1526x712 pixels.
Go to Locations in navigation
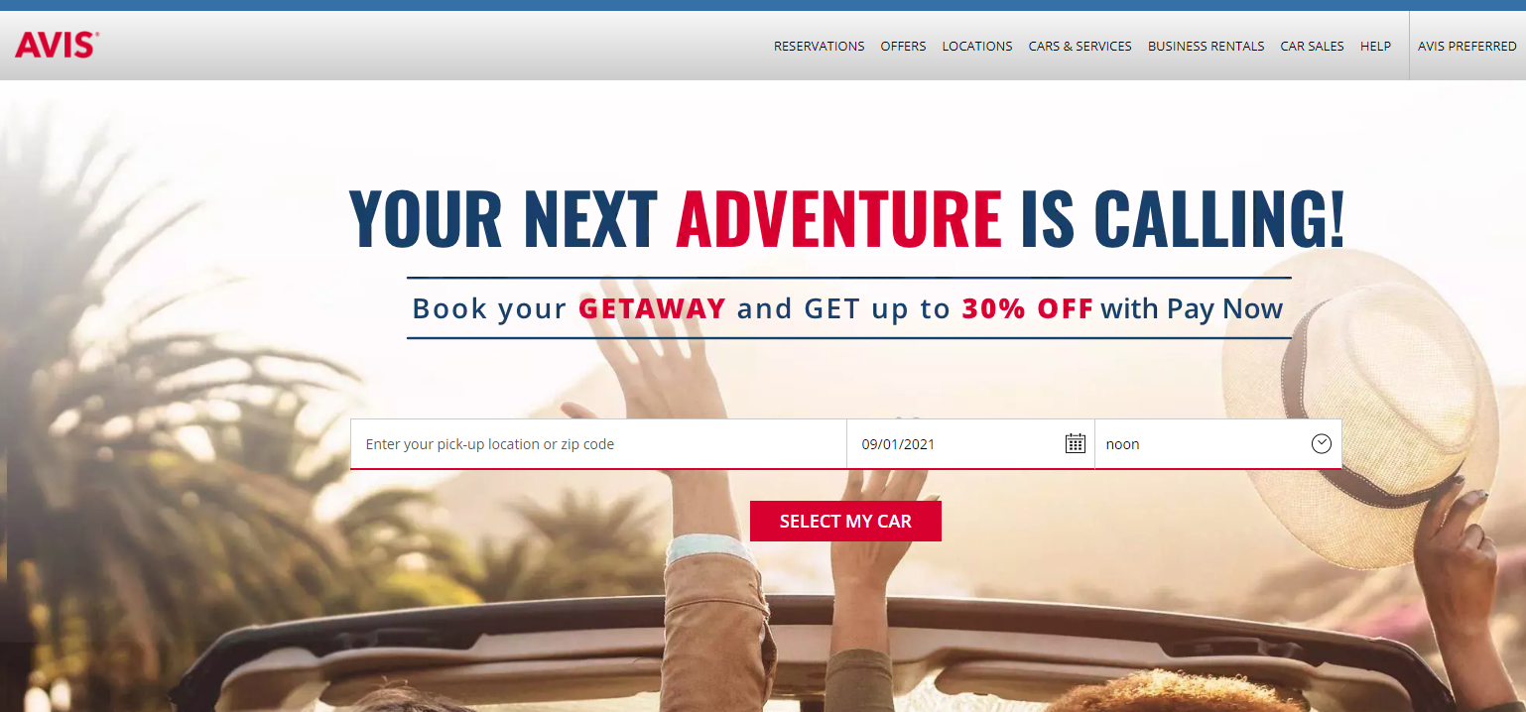(x=977, y=46)
